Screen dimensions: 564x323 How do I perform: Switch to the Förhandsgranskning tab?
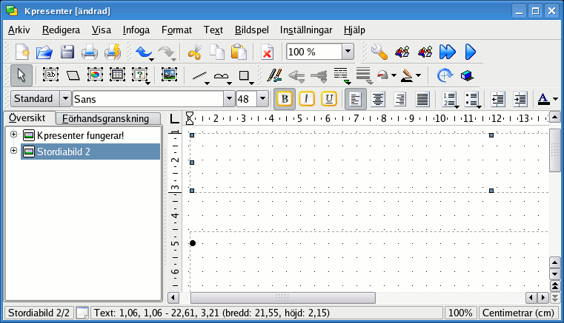click(x=110, y=118)
